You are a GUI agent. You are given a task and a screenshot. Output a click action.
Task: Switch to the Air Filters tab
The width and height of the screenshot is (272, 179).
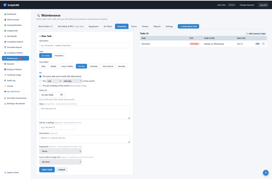pyautogui.click(x=108, y=27)
